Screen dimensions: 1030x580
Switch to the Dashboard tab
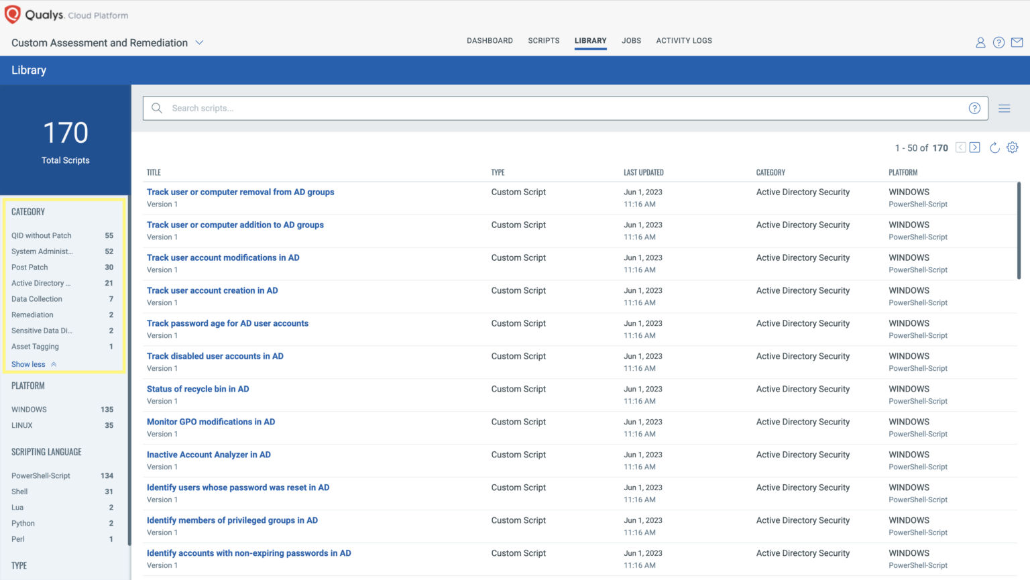point(490,40)
